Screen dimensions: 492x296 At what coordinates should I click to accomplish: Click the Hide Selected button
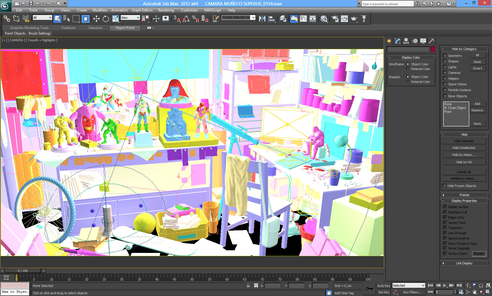(464, 141)
